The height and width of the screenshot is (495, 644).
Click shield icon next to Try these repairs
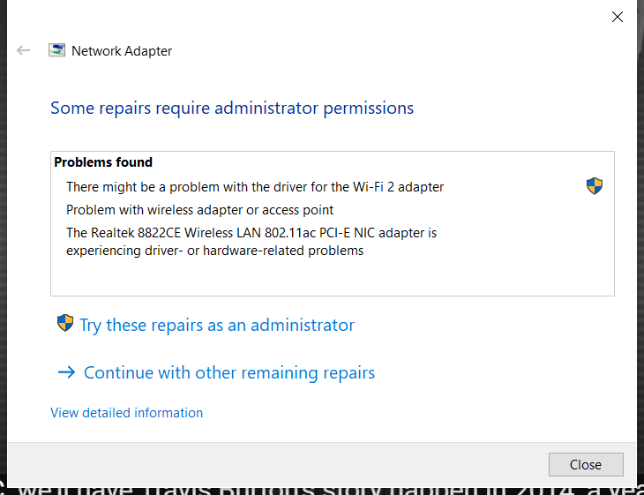(65, 323)
